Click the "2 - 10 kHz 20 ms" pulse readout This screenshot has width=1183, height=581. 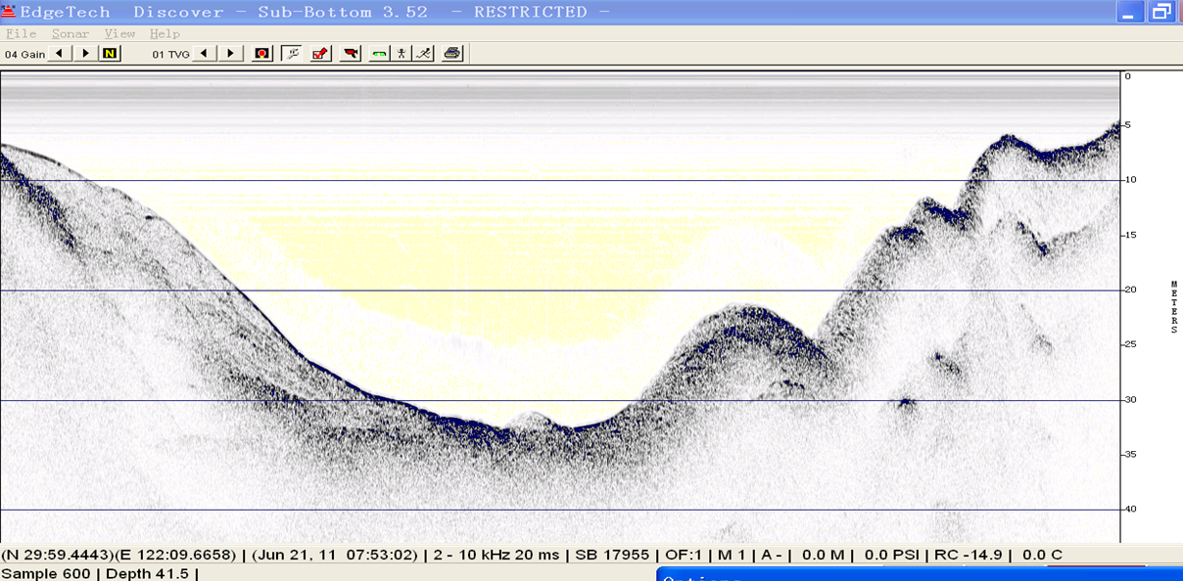point(497,555)
